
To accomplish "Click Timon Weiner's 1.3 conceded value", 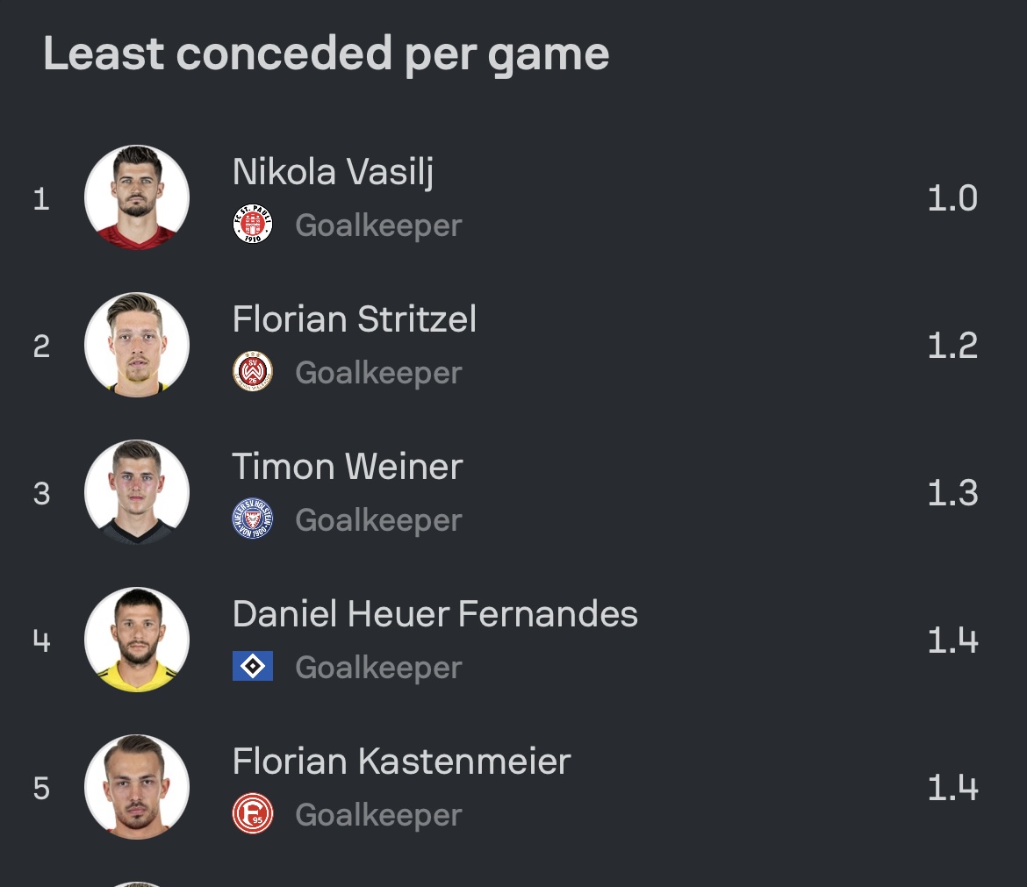I will (x=953, y=492).
